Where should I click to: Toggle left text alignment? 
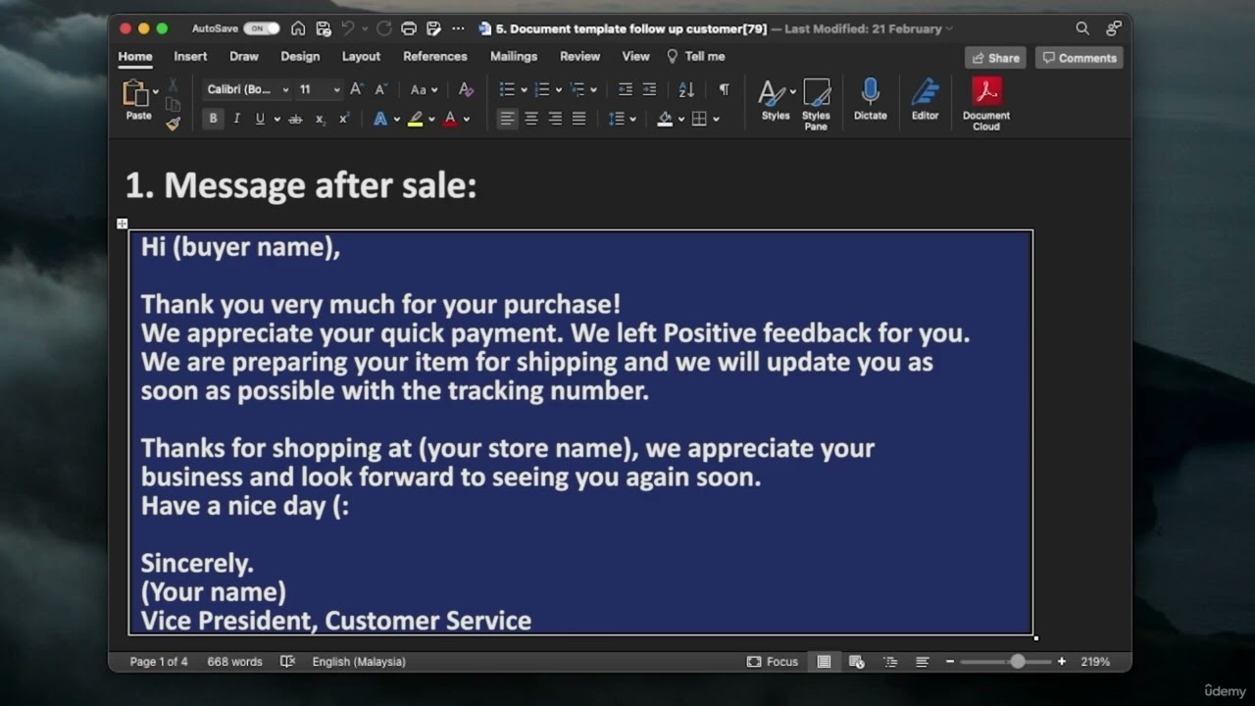(507, 119)
